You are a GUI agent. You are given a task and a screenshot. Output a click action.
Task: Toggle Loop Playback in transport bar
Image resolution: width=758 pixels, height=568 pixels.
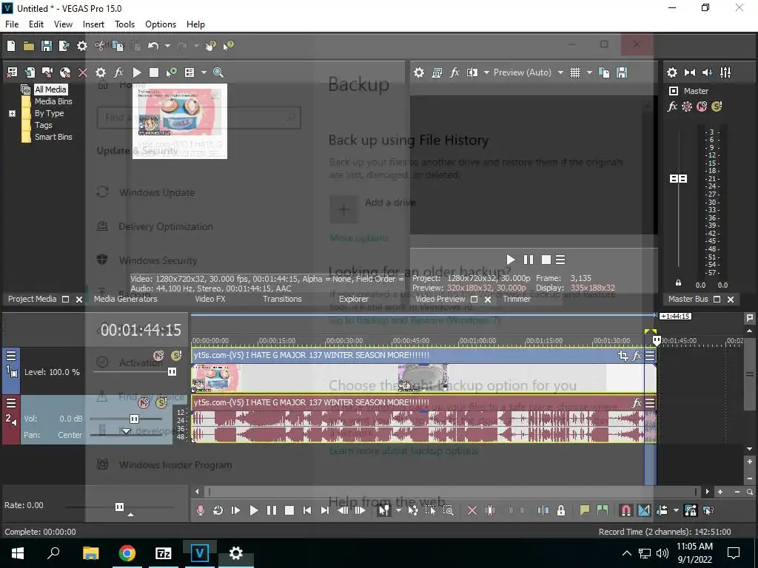click(218, 510)
